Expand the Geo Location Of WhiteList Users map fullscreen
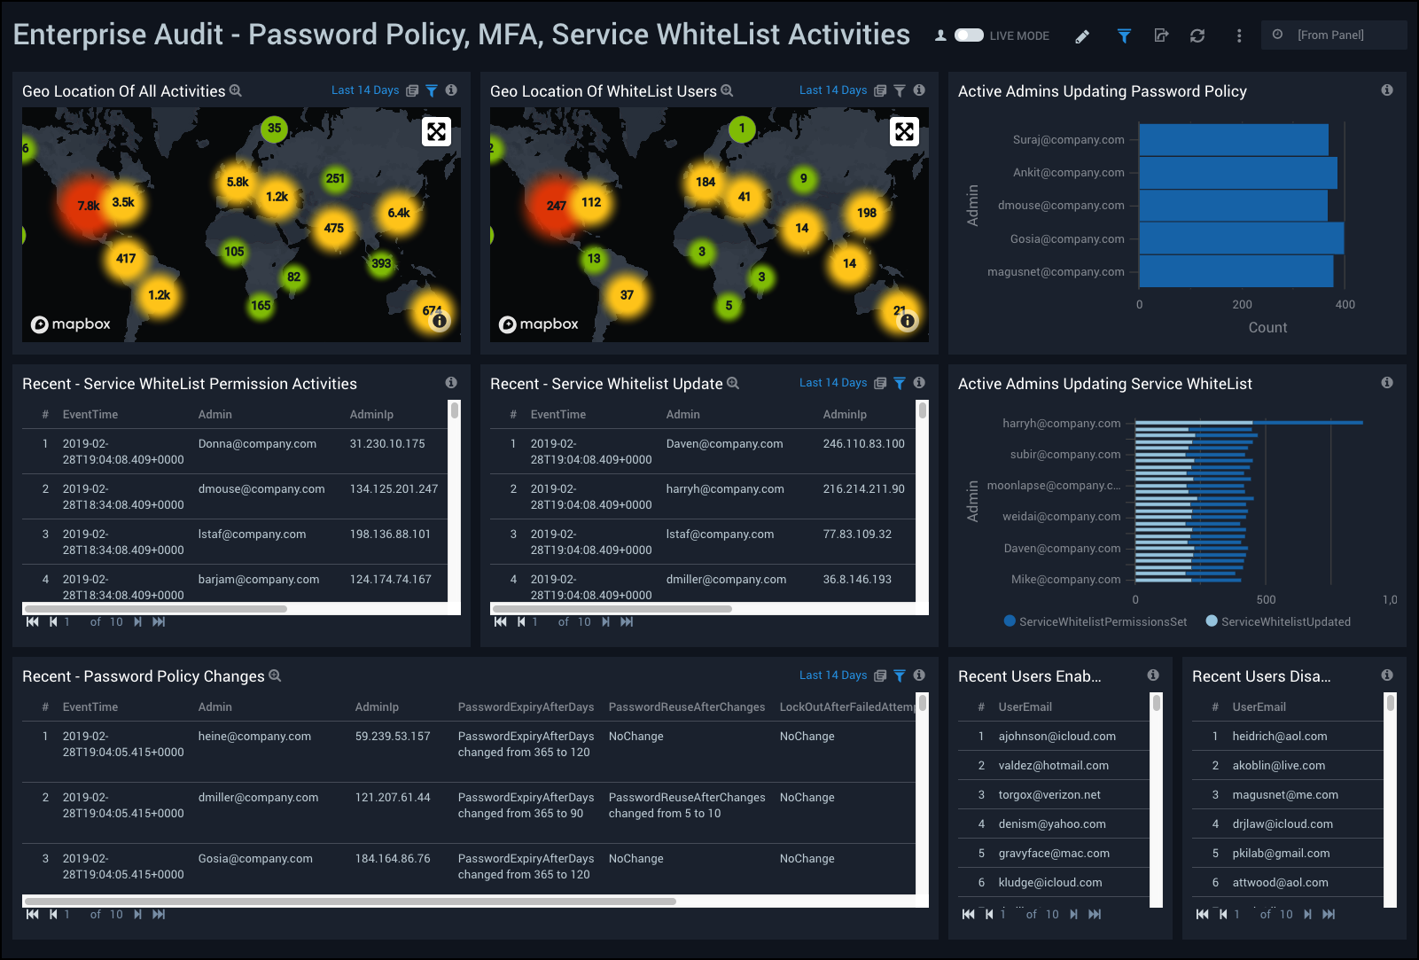Viewport: 1419px width, 960px height. (x=904, y=132)
